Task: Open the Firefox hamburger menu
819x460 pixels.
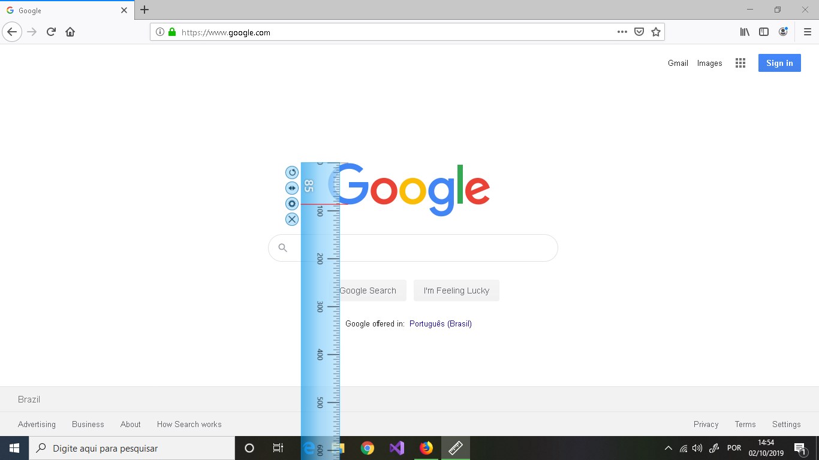Action: [807, 32]
